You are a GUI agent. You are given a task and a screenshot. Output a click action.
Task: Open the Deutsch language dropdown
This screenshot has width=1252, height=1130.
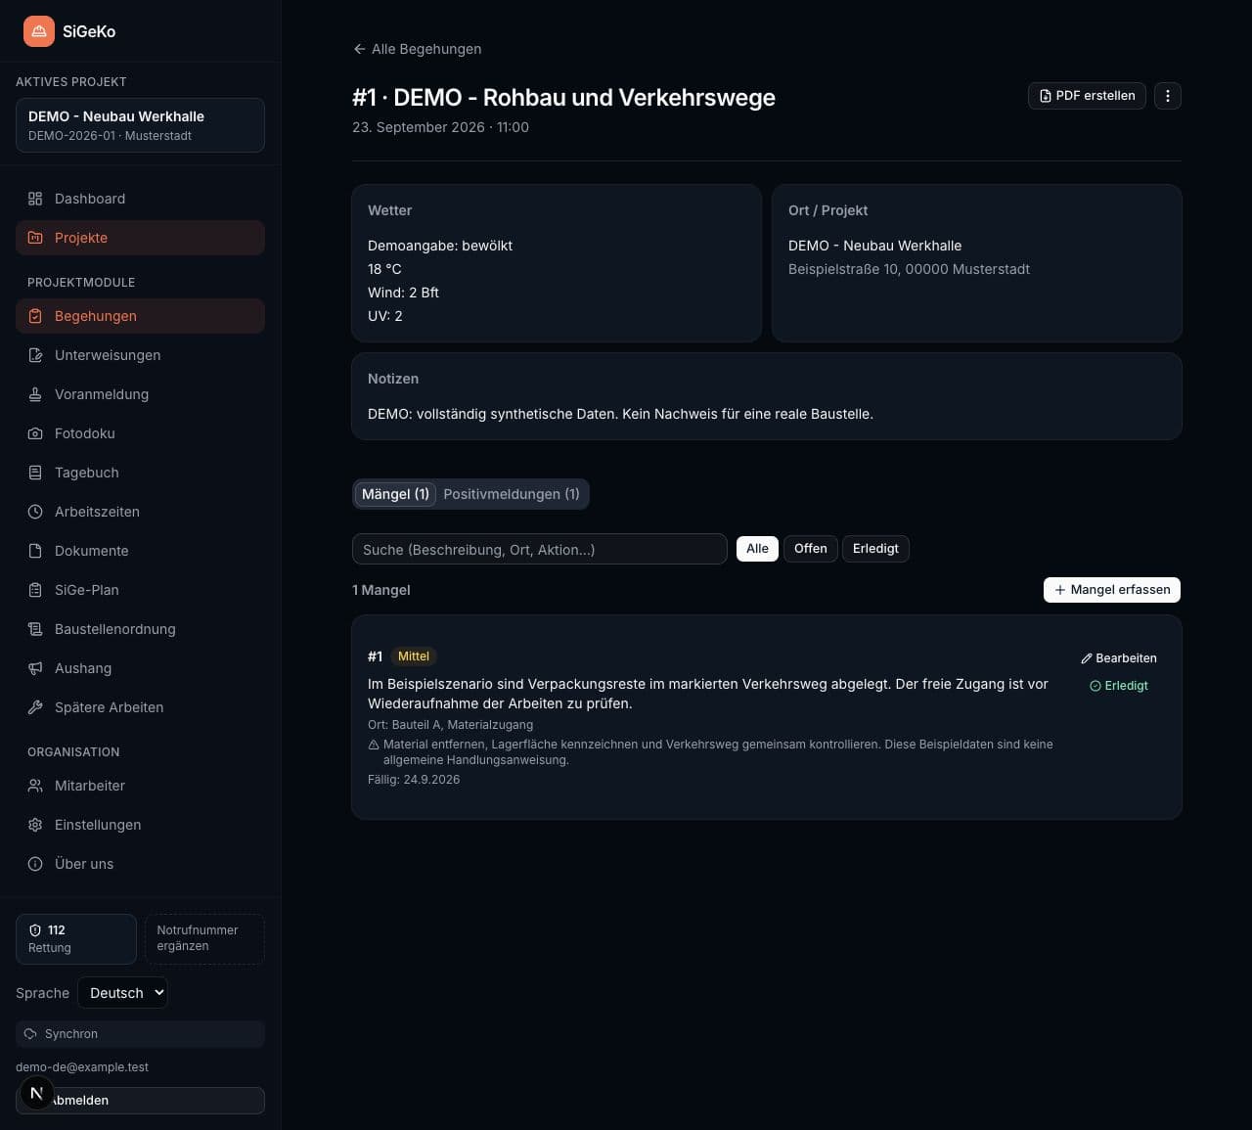click(122, 993)
